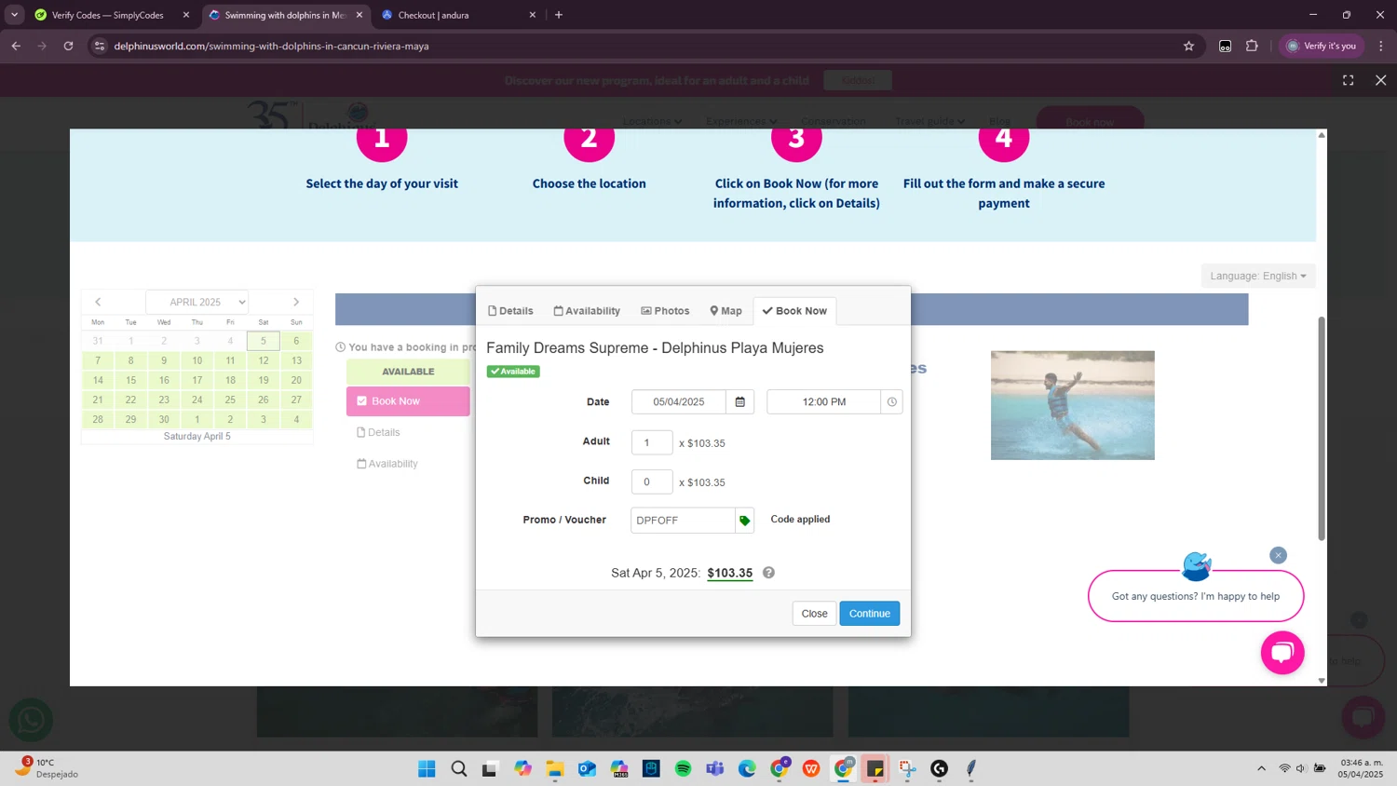The image size is (1397, 786).
Task: Click Verify it's you profile button
Action: coord(1321,46)
